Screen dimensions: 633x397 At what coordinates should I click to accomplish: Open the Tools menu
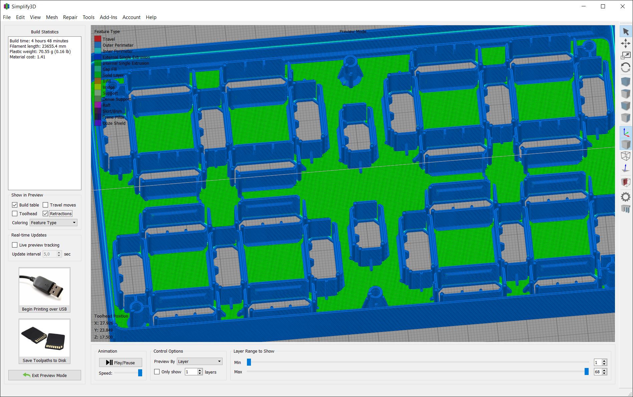point(88,17)
